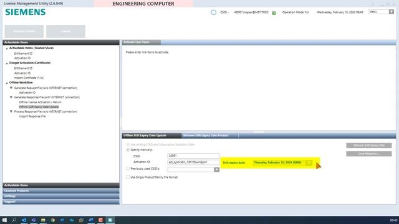Switch to 'Offline SUR Expiry Date Update' tab
399x224 pixels.
(x=152, y=136)
